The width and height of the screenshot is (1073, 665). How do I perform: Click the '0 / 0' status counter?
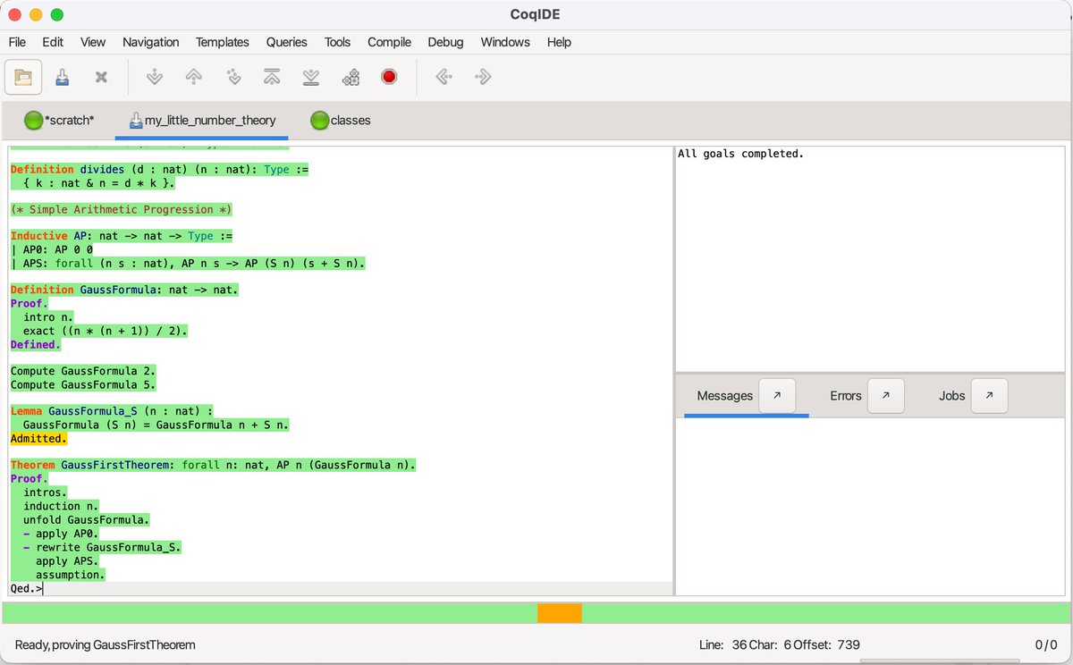[x=1045, y=644]
